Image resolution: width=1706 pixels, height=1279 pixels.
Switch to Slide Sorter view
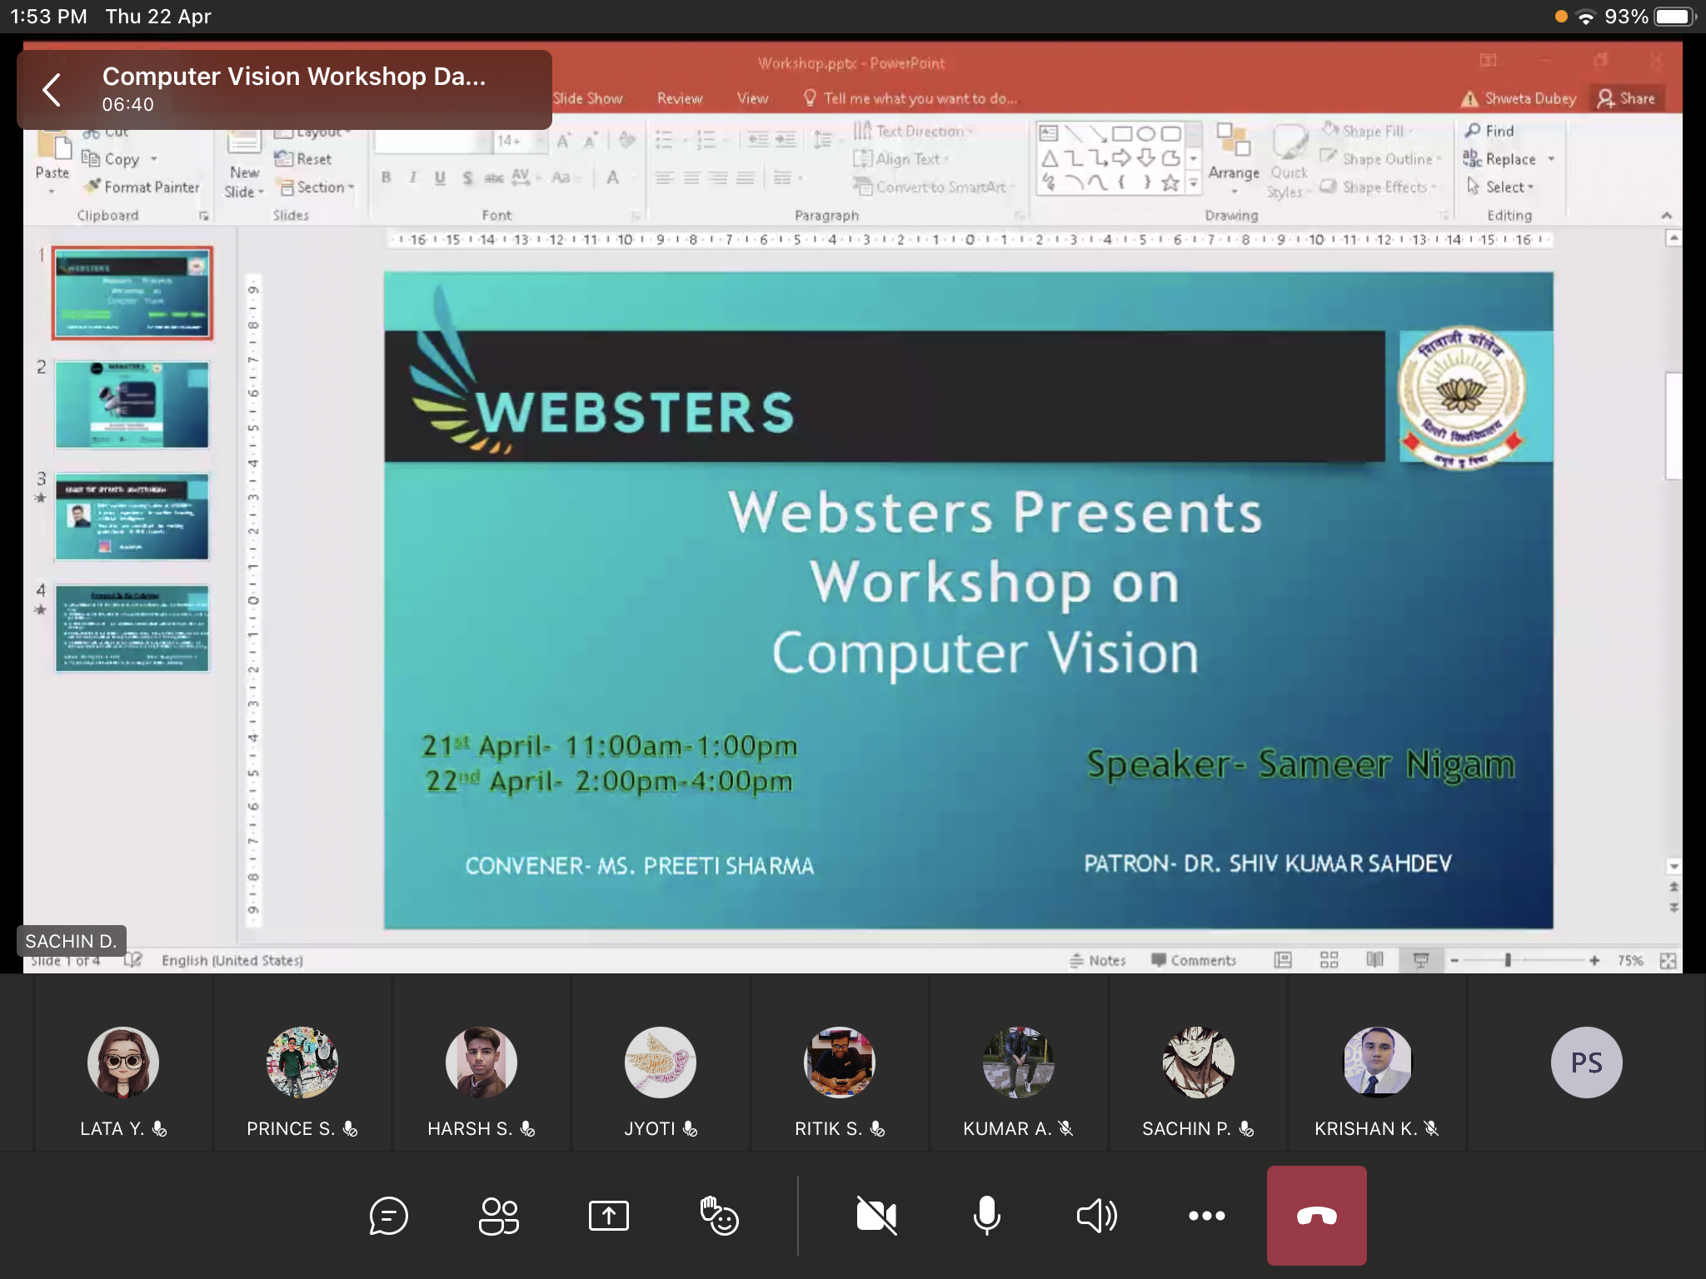pos(1329,960)
